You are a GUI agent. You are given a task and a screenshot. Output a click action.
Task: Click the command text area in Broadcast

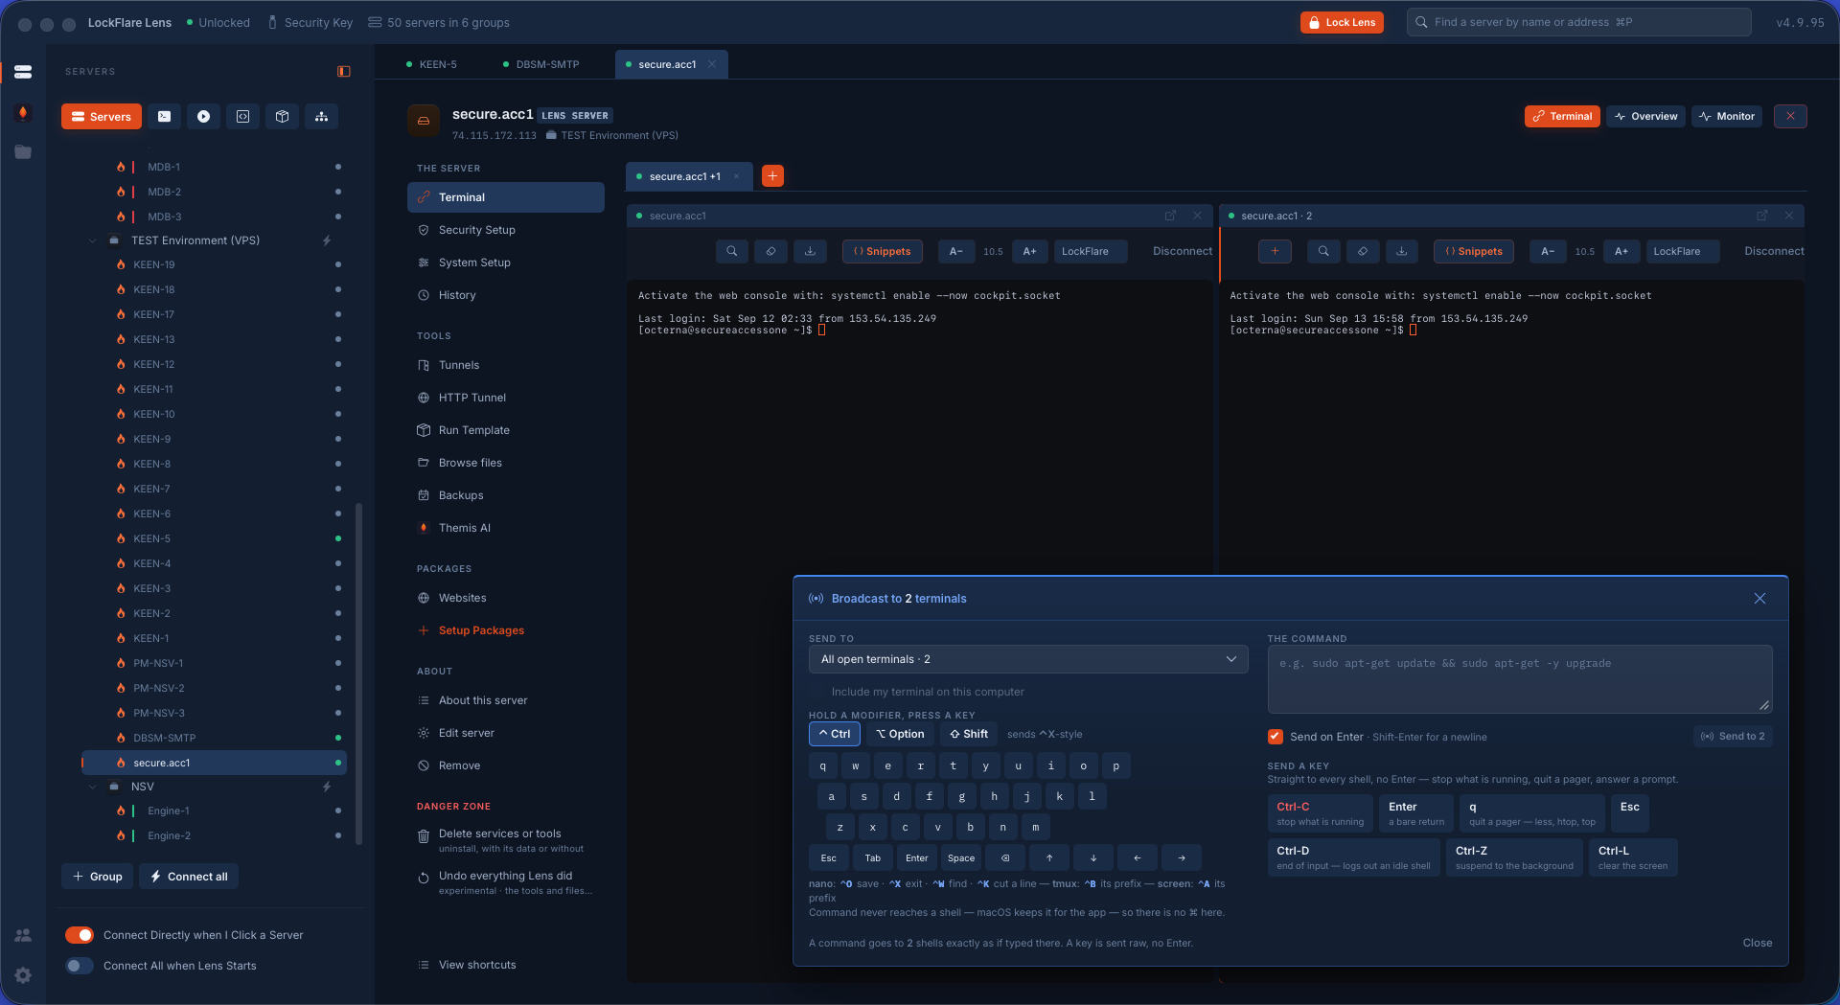(x=1519, y=679)
